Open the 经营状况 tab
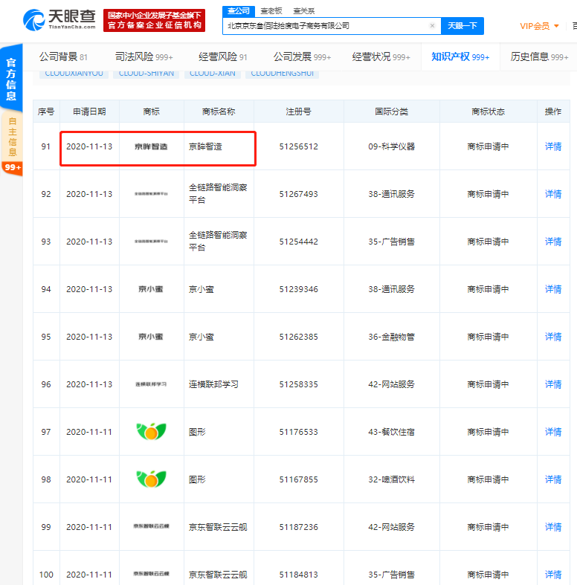577x585 pixels. [381, 56]
